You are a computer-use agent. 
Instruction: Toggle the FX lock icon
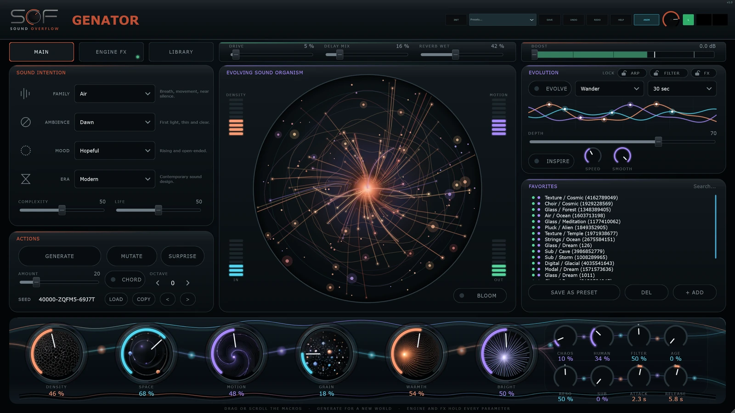[x=698, y=73]
